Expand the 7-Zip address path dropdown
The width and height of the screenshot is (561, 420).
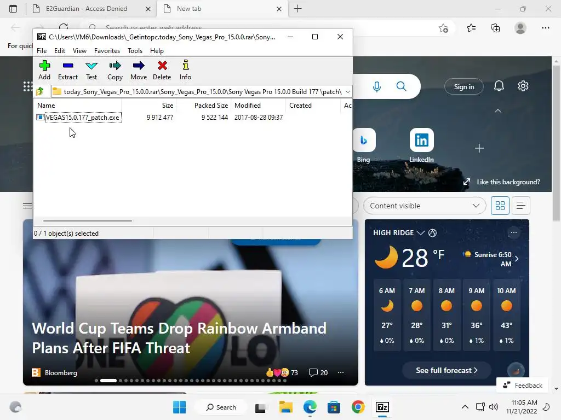[347, 92]
